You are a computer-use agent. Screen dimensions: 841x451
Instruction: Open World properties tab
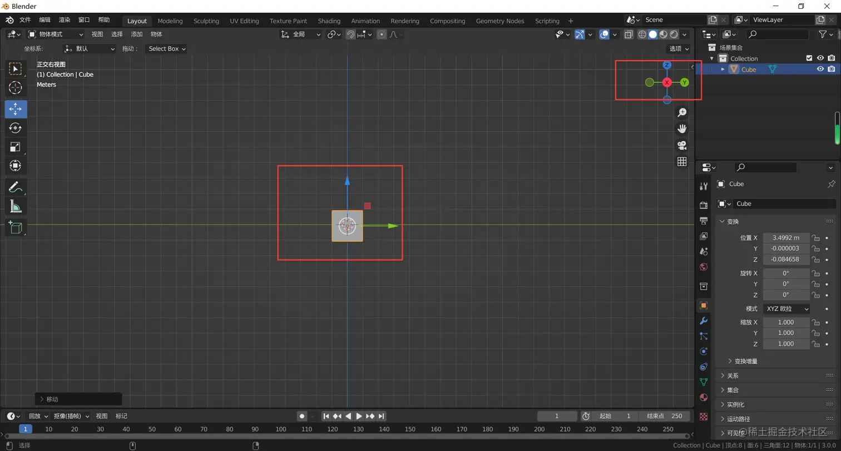coord(704,267)
